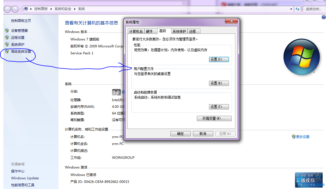The height and width of the screenshot is (189, 326).
Task: Open 环境变量(N) environment variables button
Action: click(214, 119)
